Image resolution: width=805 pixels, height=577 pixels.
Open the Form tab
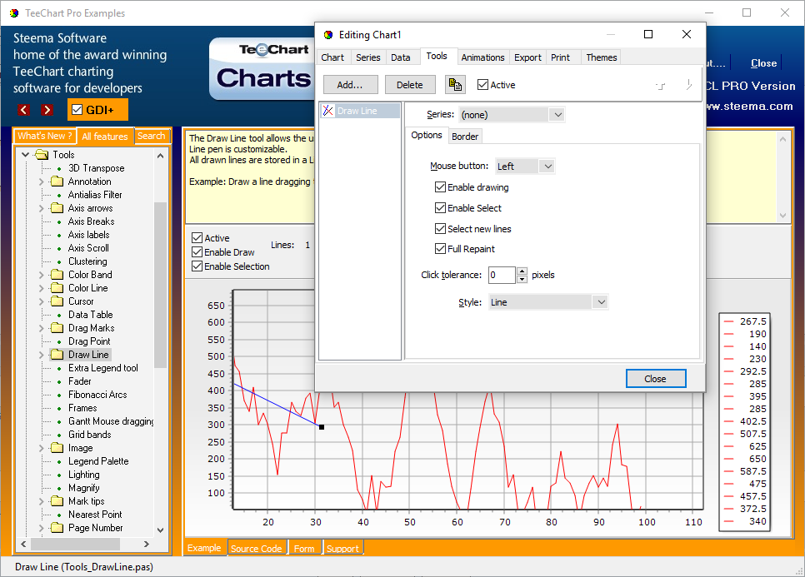(304, 549)
